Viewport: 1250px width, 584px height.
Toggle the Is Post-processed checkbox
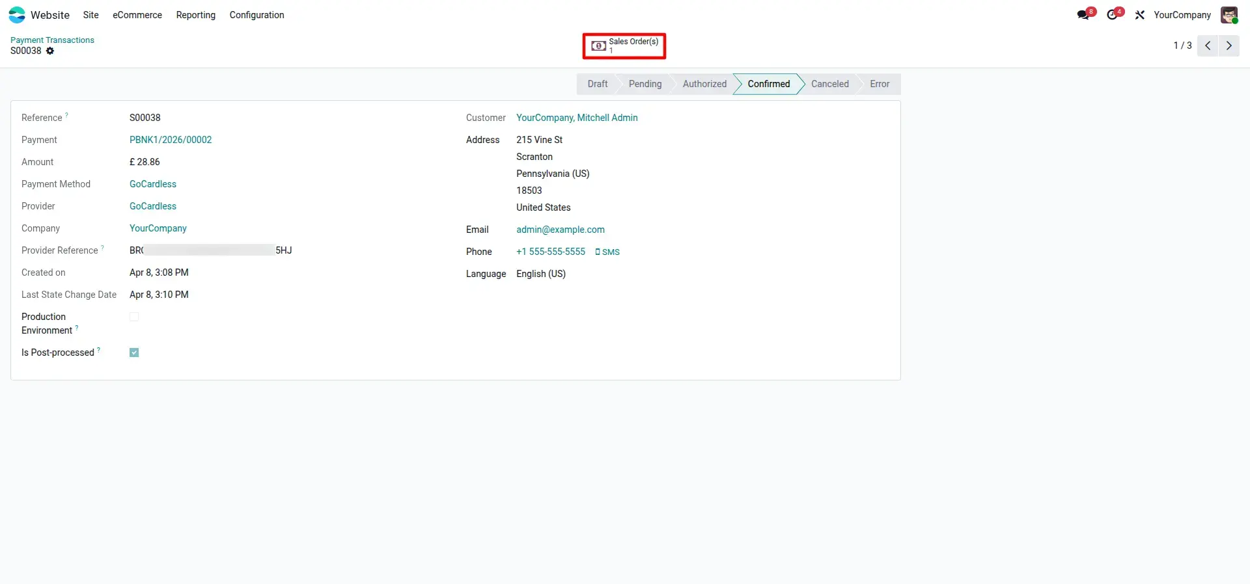(x=134, y=352)
